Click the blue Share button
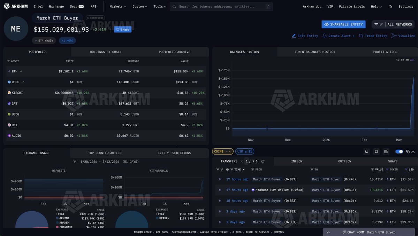Image resolution: width=418 pixels, height=236 pixels. point(123,30)
